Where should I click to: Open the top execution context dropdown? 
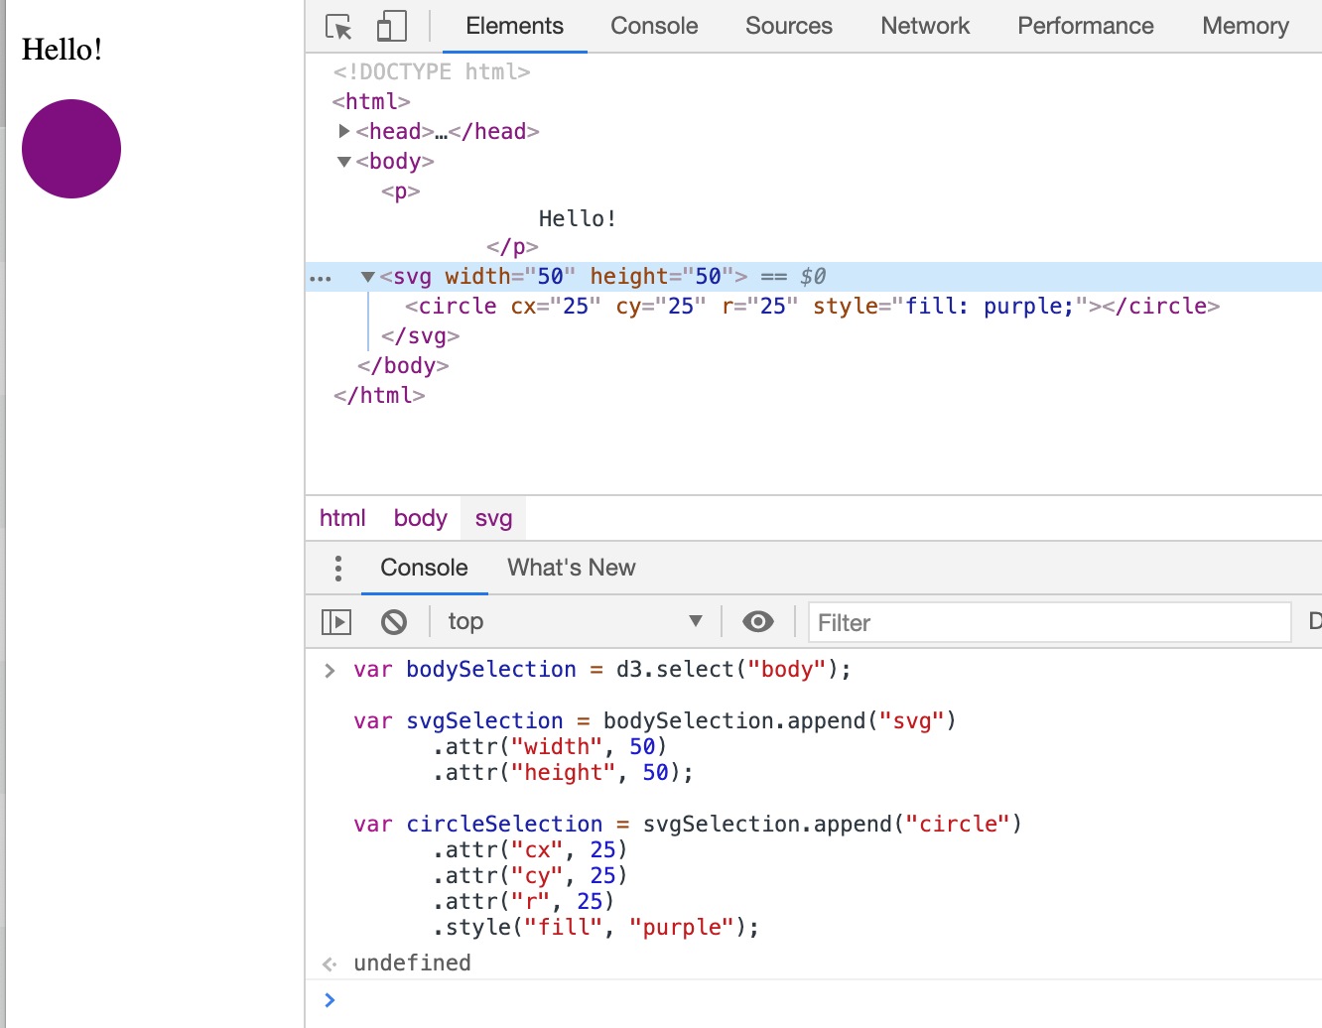[x=576, y=621]
